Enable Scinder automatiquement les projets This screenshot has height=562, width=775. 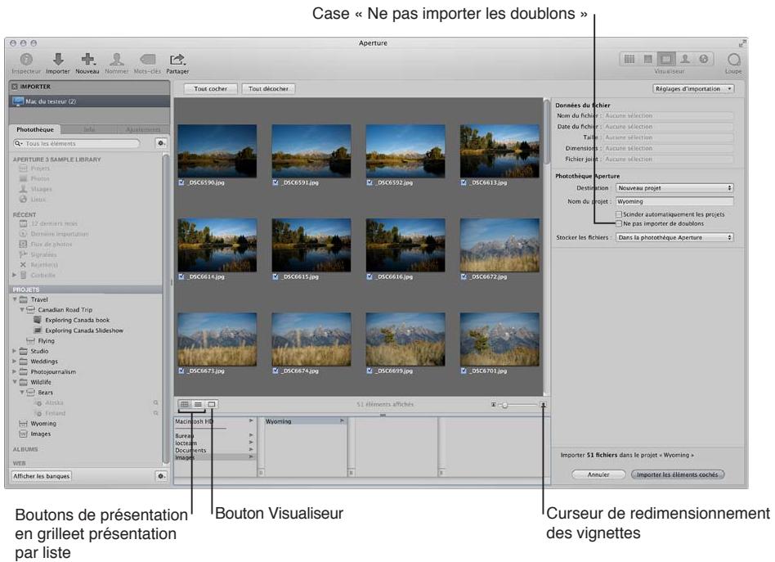pos(619,214)
